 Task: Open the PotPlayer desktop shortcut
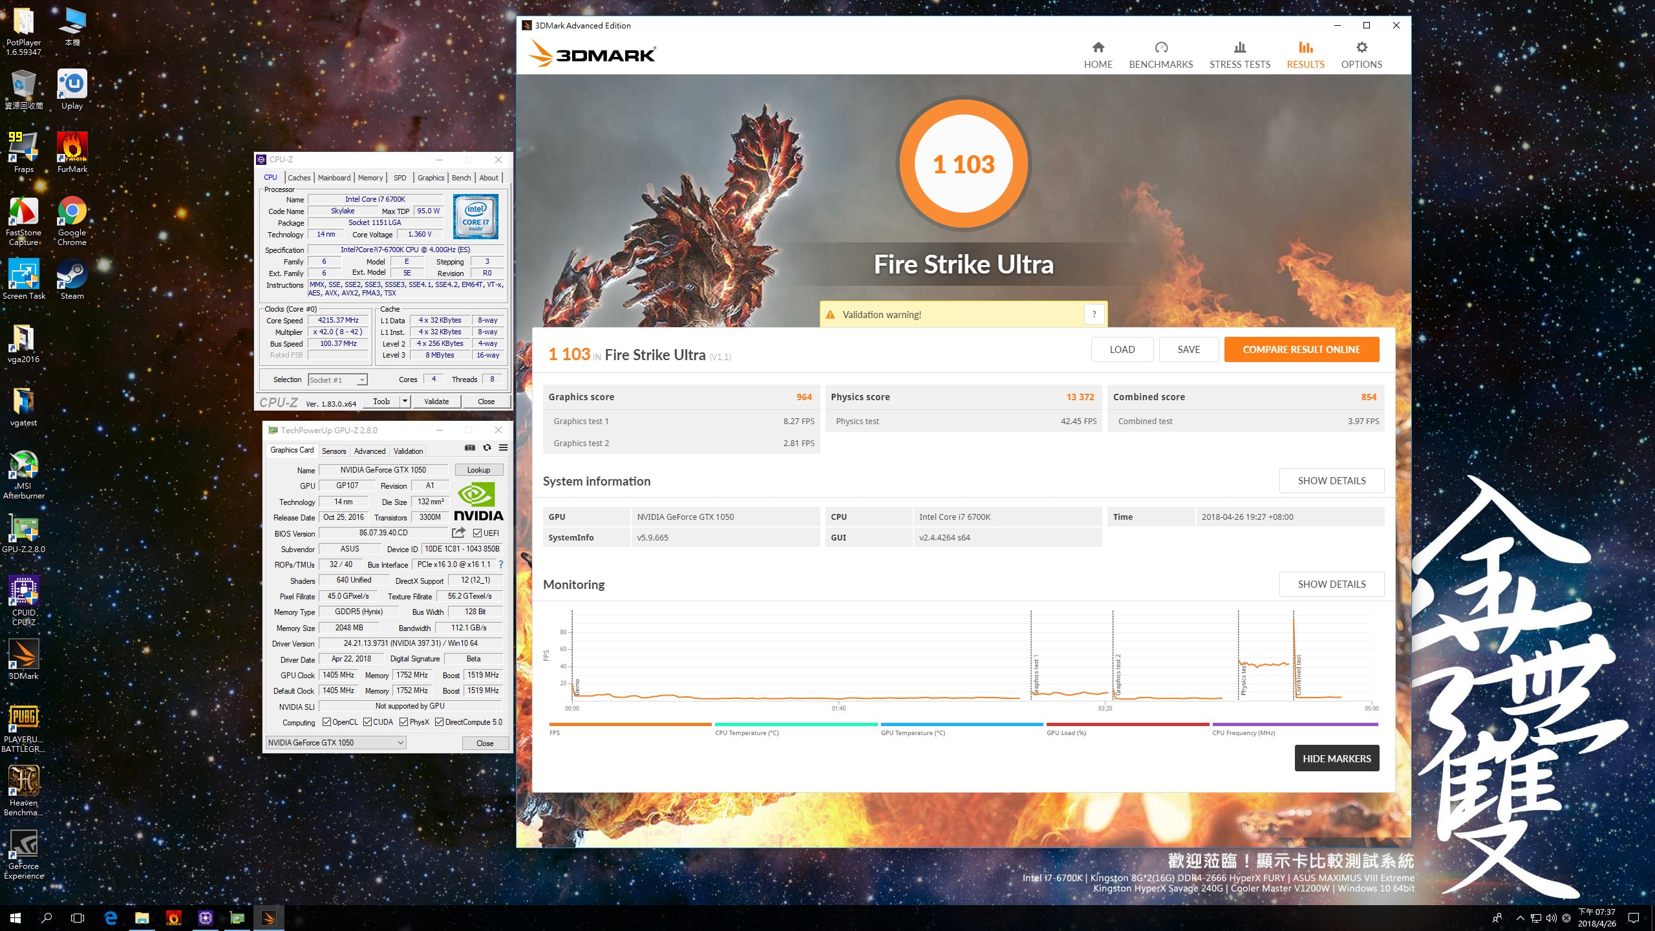click(24, 32)
